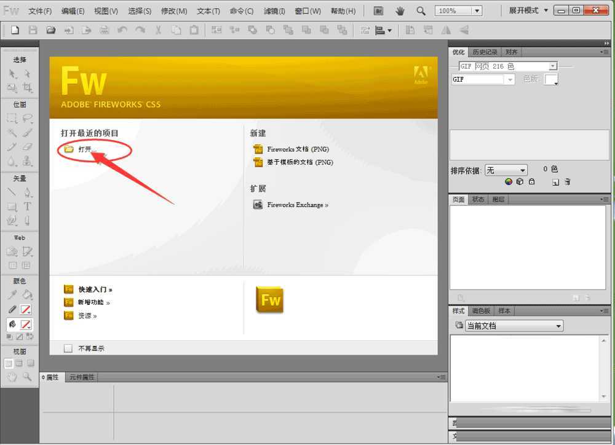Switch to the 历史记录 tab
This screenshot has height=445, width=615.
coord(486,52)
